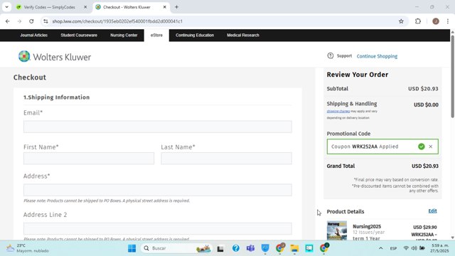The image size is (455, 256).
Task: Open site information icon in address bar
Action: [45, 21]
